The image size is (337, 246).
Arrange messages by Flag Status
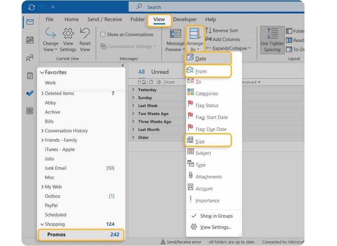(214, 105)
